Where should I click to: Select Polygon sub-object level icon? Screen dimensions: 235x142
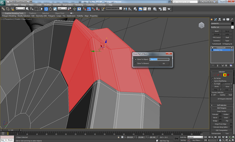[225, 75]
